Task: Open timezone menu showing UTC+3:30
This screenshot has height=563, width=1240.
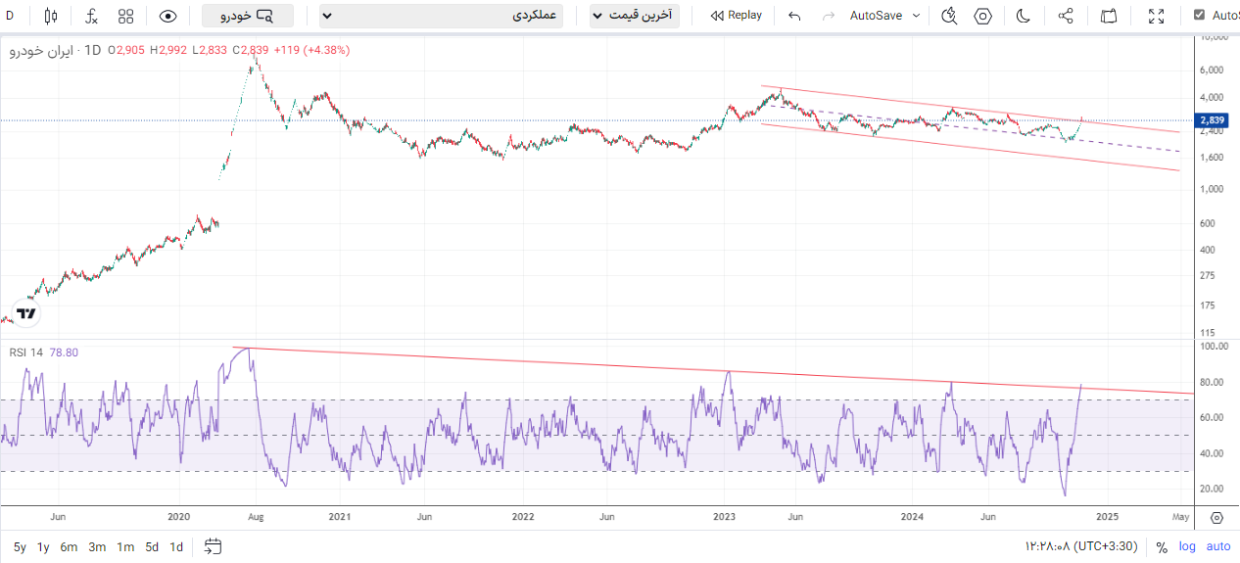Action: [x=1080, y=546]
